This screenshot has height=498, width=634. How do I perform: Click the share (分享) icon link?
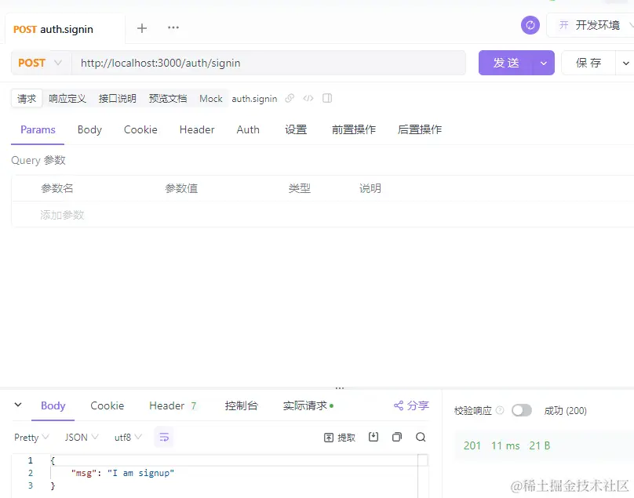(412, 405)
